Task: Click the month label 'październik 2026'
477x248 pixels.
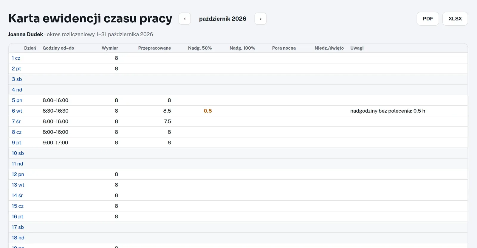Action: (223, 19)
